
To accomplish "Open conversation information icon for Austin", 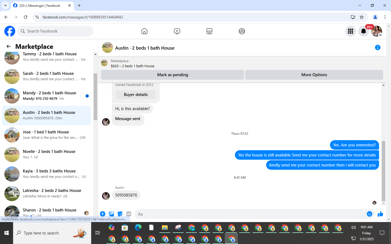I will tap(378, 47).
